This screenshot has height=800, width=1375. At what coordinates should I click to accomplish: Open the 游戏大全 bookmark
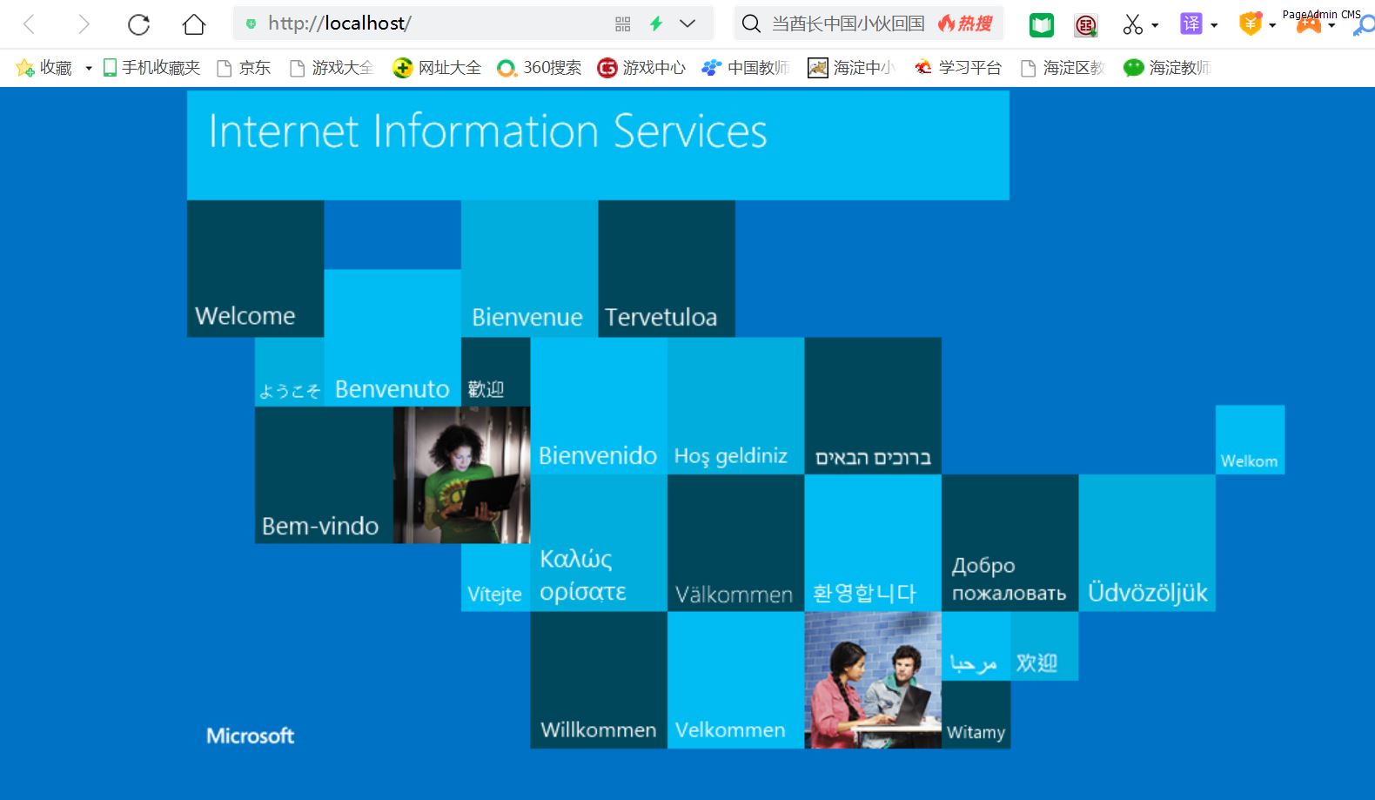pyautogui.click(x=332, y=68)
